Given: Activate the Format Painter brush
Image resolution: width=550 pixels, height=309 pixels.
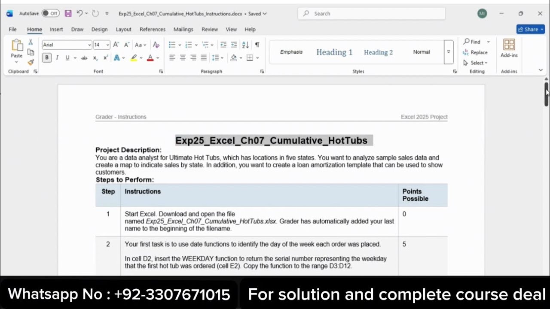Looking at the screenshot, I should coord(31,62).
